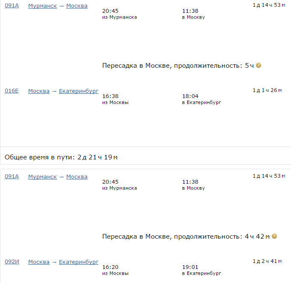Viewport: 291px width, 283px height.
Task: Click the 16:20 departure time from Москвы
Action: [x=110, y=267]
